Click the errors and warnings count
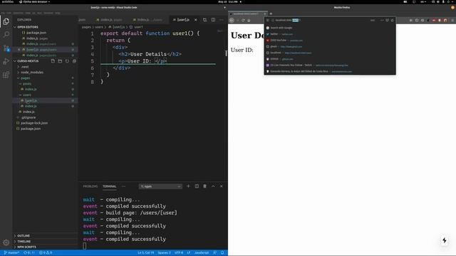 pyautogui.click(x=46, y=253)
